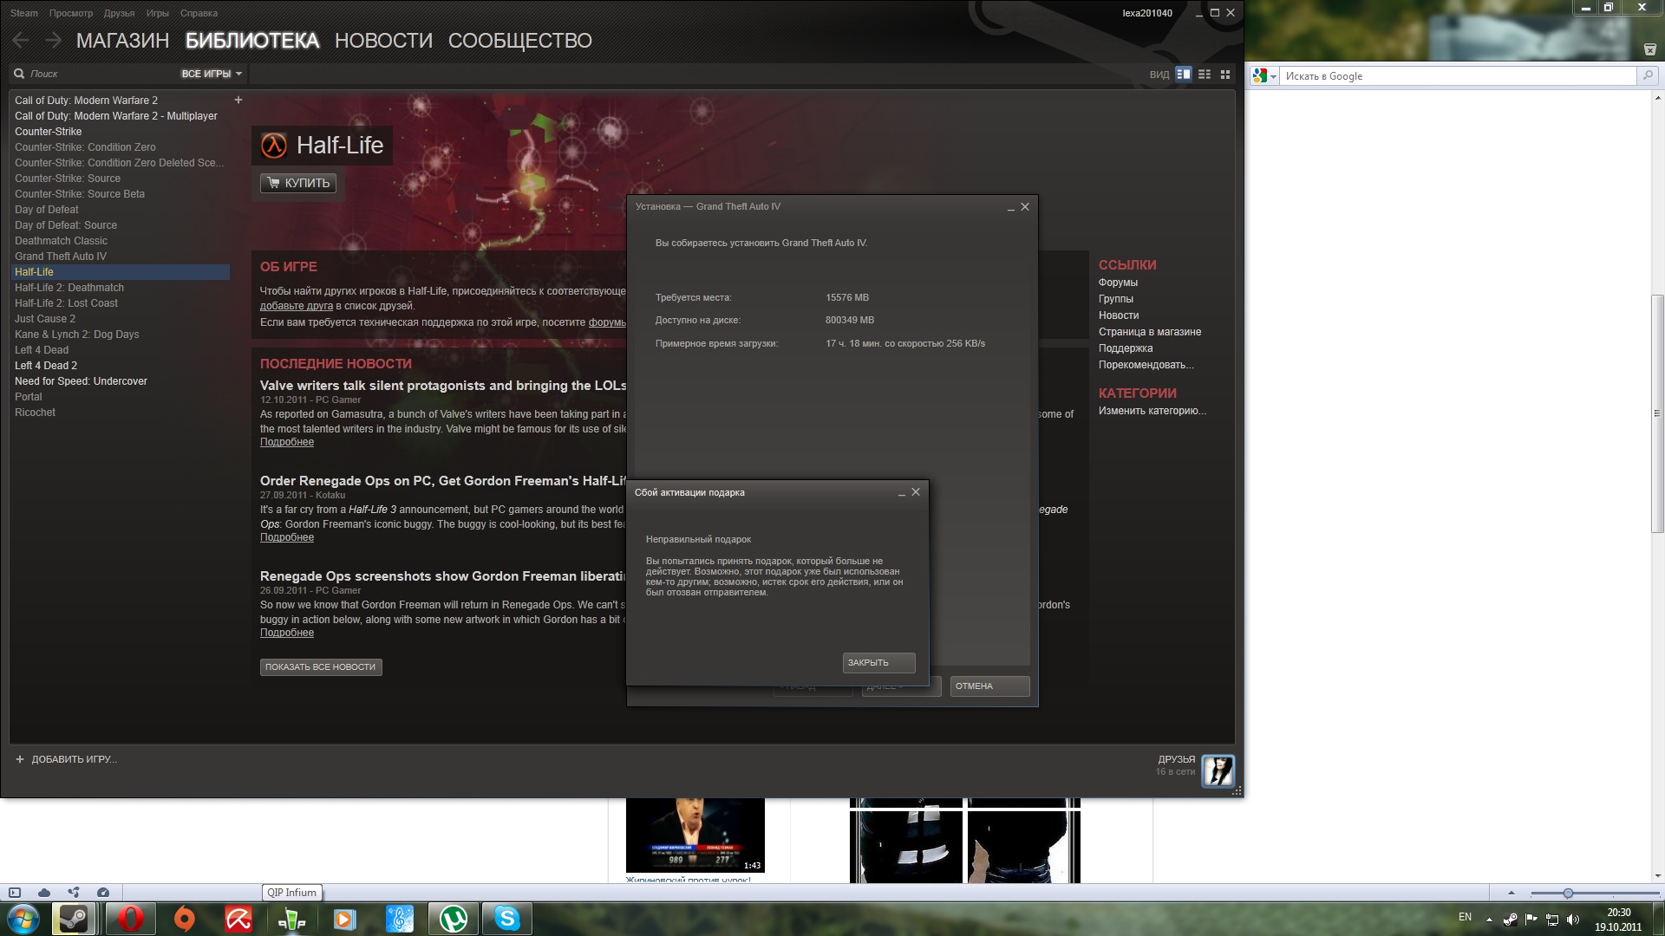Click Opera Turbo speedometer icon in status bar
Viewport: 1665px width, 936px height.
click(103, 893)
